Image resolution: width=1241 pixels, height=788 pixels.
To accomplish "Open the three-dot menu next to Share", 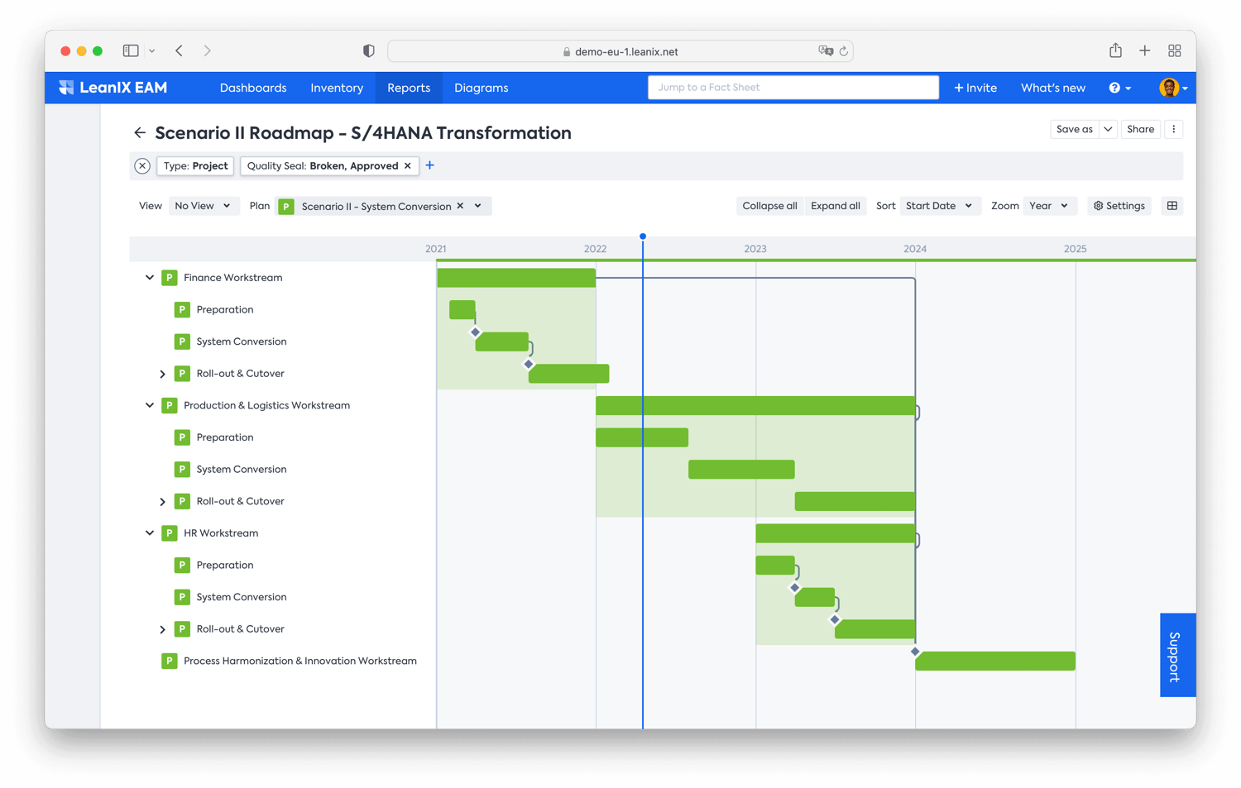I will point(1174,129).
